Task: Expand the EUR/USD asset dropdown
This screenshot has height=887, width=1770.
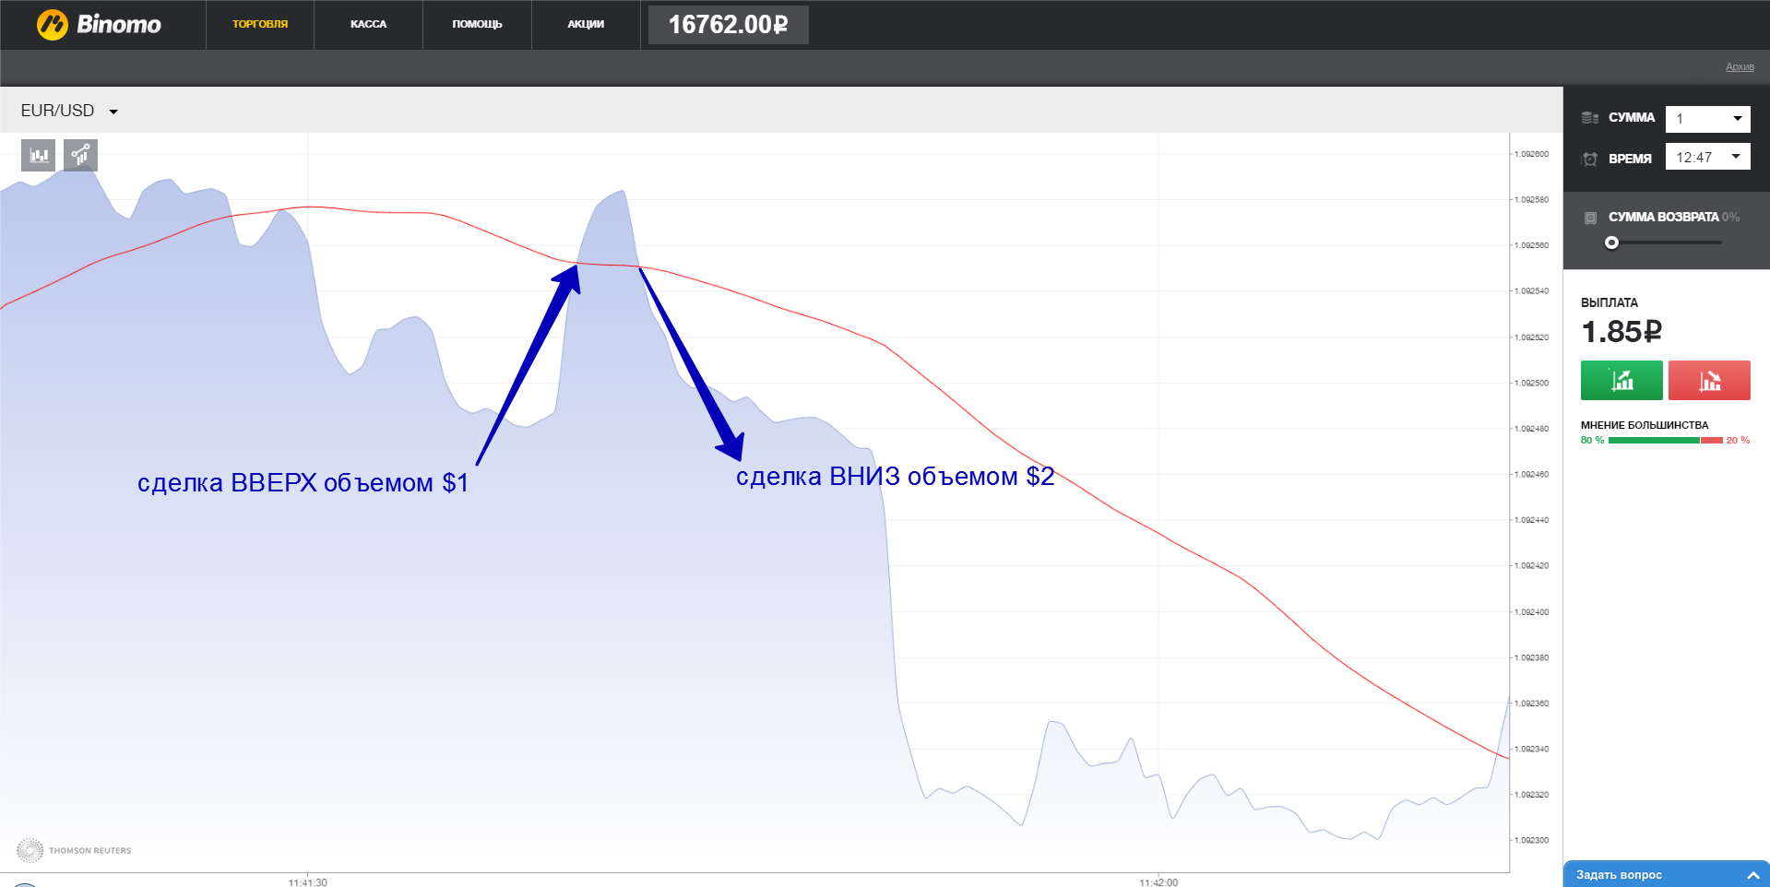Action: [x=113, y=112]
